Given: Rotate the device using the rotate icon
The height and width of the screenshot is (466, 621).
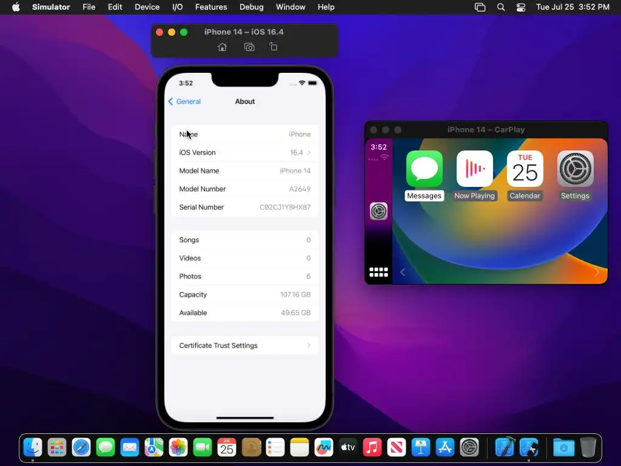Looking at the screenshot, I should pyautogui.click(x=274, y=47).
